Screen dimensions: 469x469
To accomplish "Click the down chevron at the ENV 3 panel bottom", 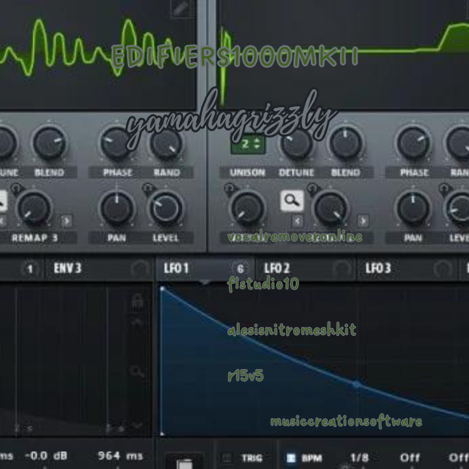I will point(137,425).
